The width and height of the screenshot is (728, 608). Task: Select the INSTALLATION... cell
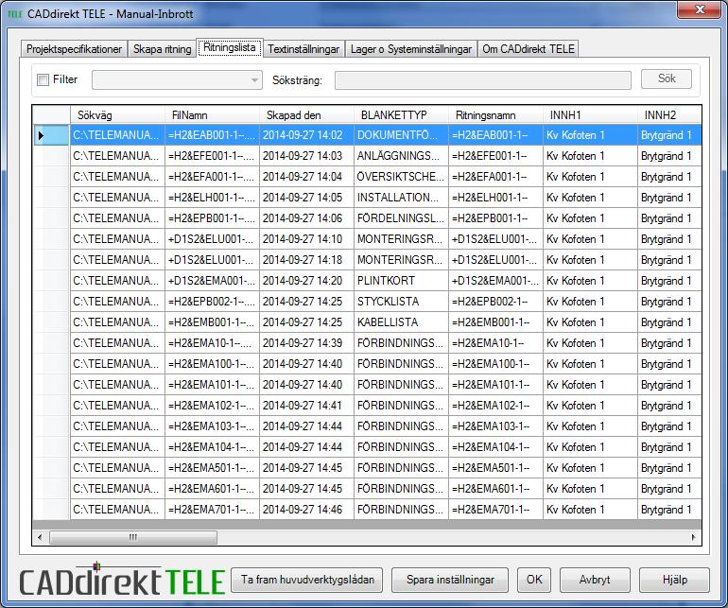pyautogui.click(x=401, y=198)
